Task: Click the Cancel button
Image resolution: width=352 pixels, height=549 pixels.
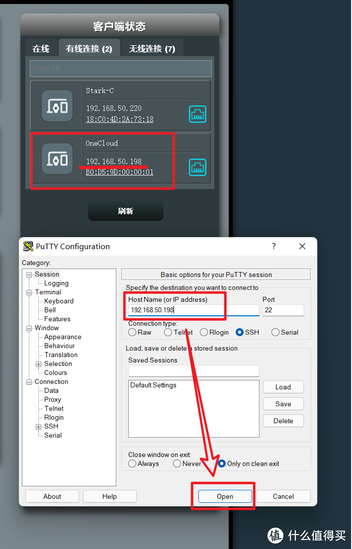Action: pyautogui.click(x=283, y=496)
